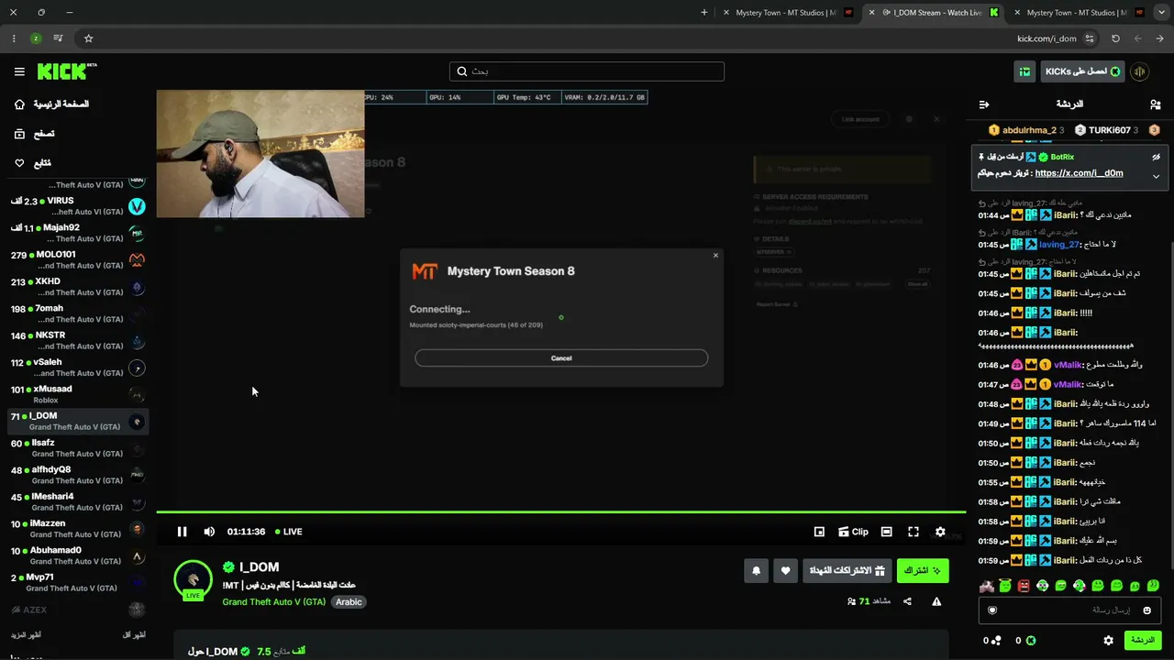Image resolution: width=1174 pixels, height=660 pixels.
Task: Unpin the pinned BotRix message
Action: 1157,157
